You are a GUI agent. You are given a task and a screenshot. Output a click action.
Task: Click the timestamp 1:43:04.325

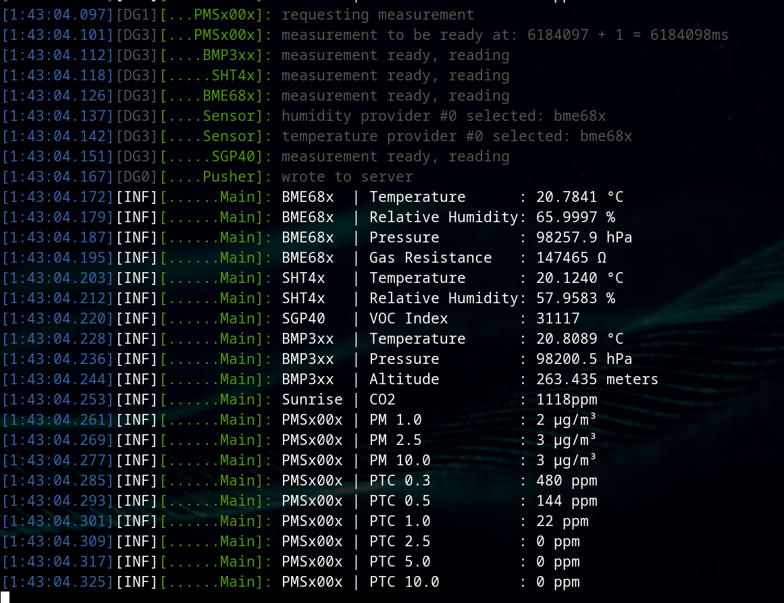[58, 582]
